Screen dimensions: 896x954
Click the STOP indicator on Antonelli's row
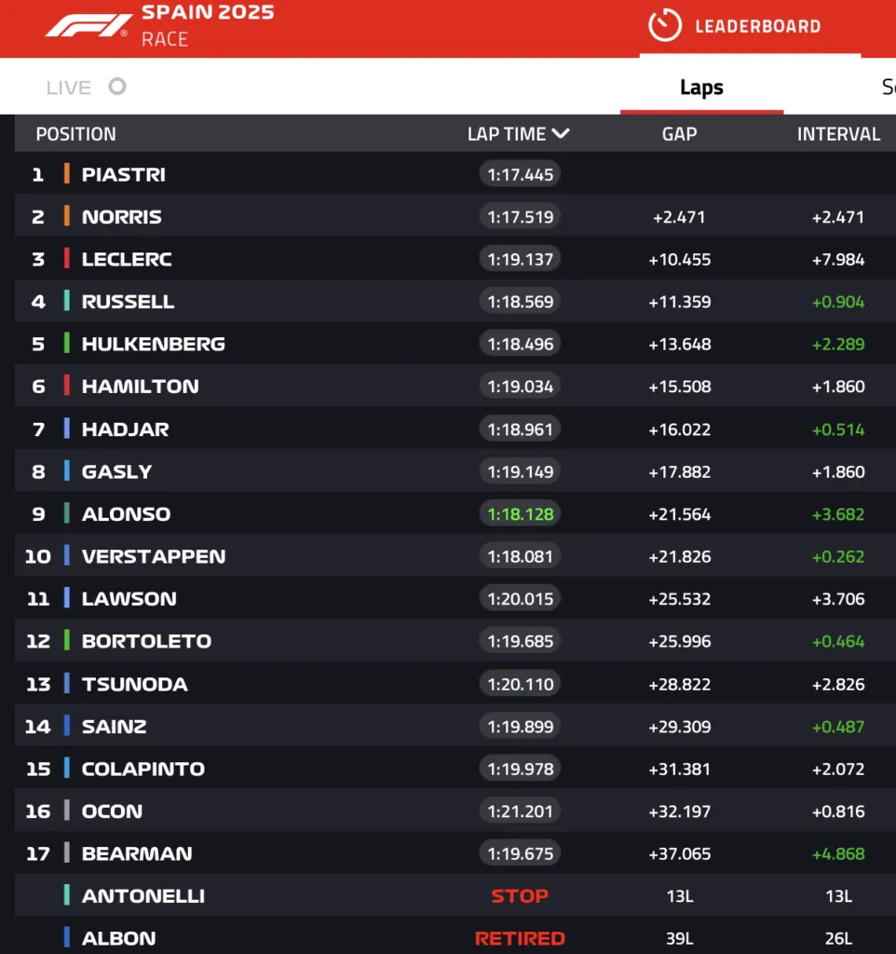(519, 895)
